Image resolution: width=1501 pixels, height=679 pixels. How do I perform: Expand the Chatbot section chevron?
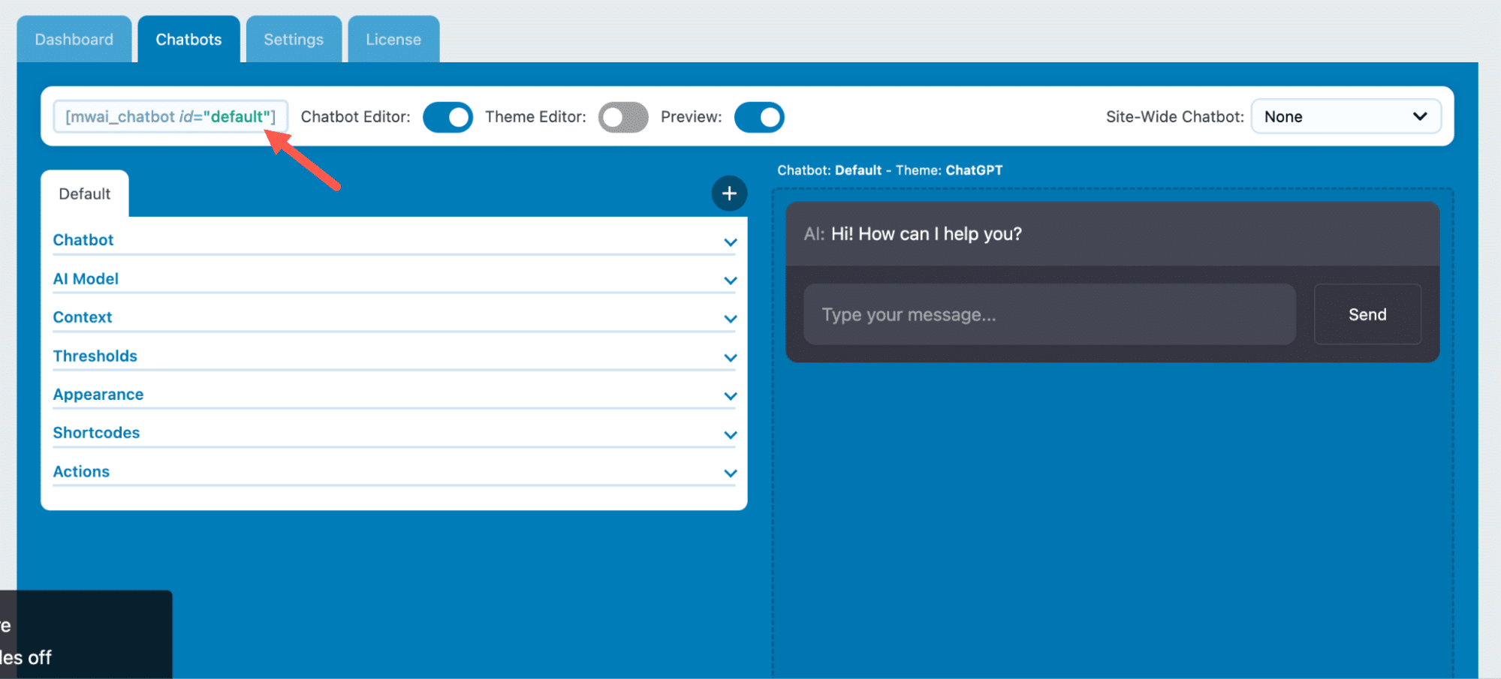730,242
